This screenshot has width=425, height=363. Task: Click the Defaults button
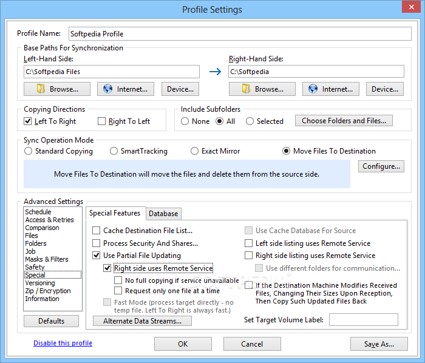click(51, 321)
